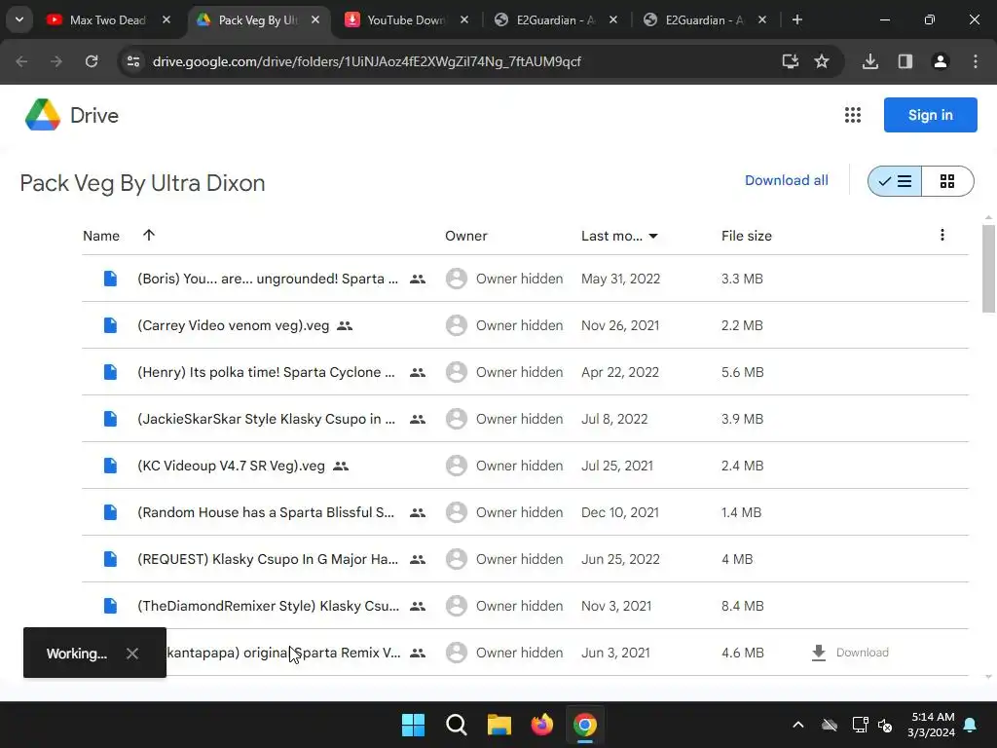
Task: Click shared people icon on (Boris) row
Action: pyautogui.click(x=418, y=279)
